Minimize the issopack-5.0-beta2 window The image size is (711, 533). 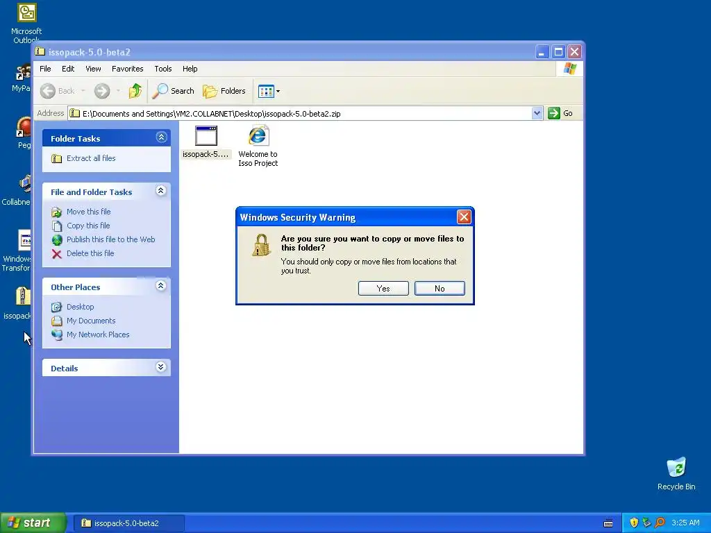(x=542, y=51)
